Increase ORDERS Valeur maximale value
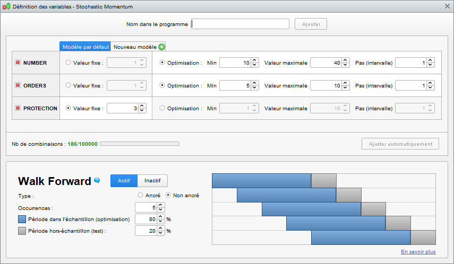 346,83
